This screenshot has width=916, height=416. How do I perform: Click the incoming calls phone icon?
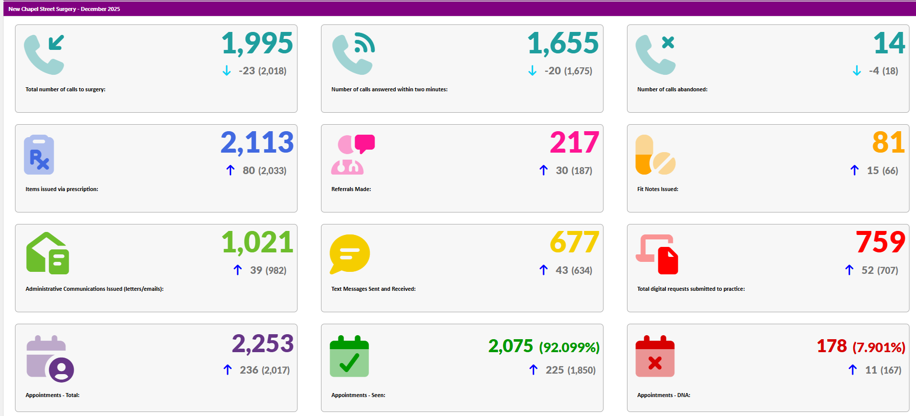44,54
